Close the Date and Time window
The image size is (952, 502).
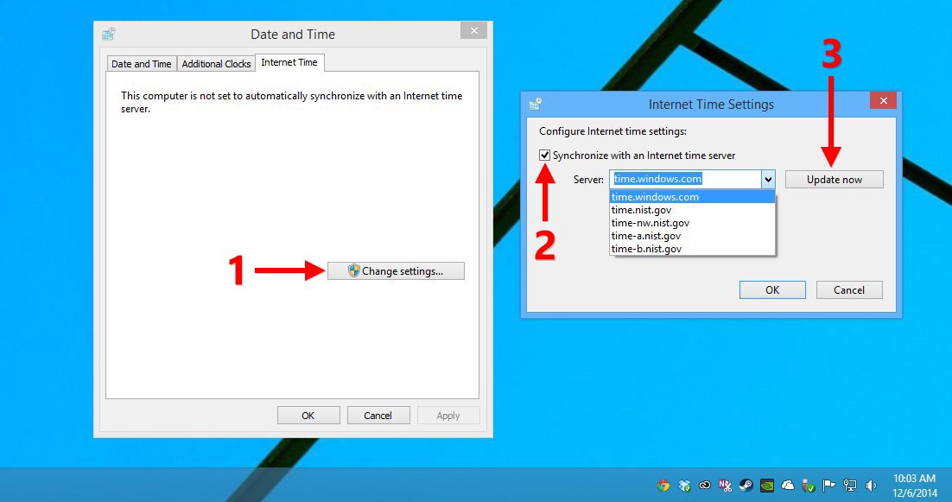tap(473, 31)
